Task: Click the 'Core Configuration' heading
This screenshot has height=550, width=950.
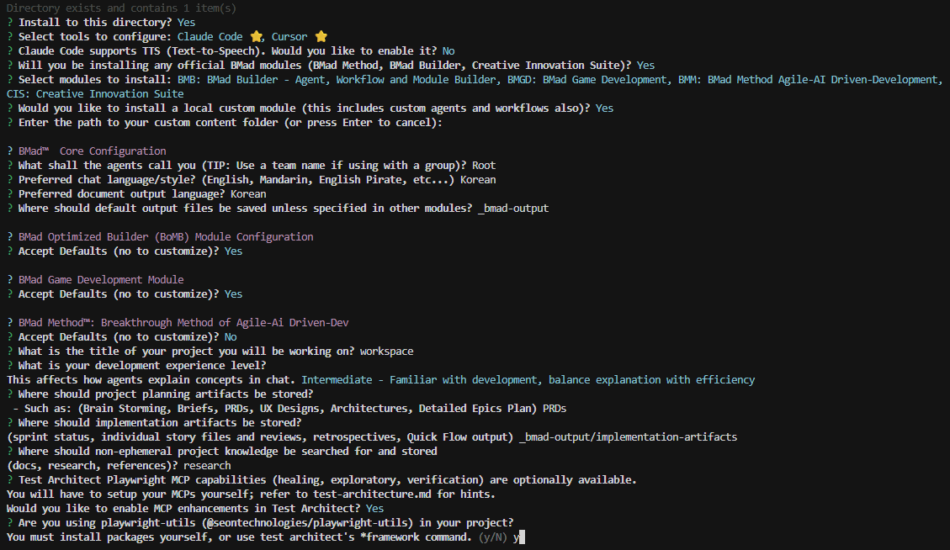Action: (x=113, y=151)
